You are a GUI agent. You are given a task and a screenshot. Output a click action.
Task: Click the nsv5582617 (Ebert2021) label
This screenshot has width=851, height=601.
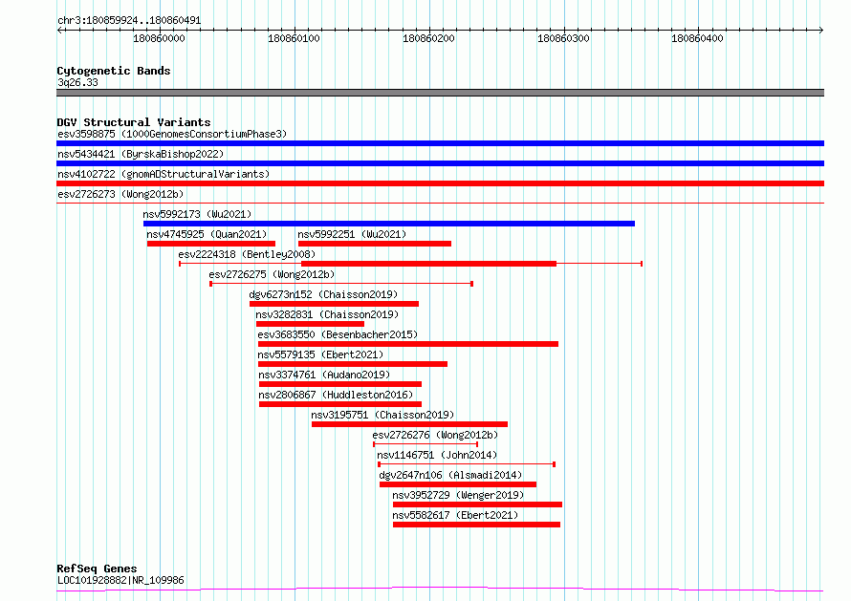[455, 515]
